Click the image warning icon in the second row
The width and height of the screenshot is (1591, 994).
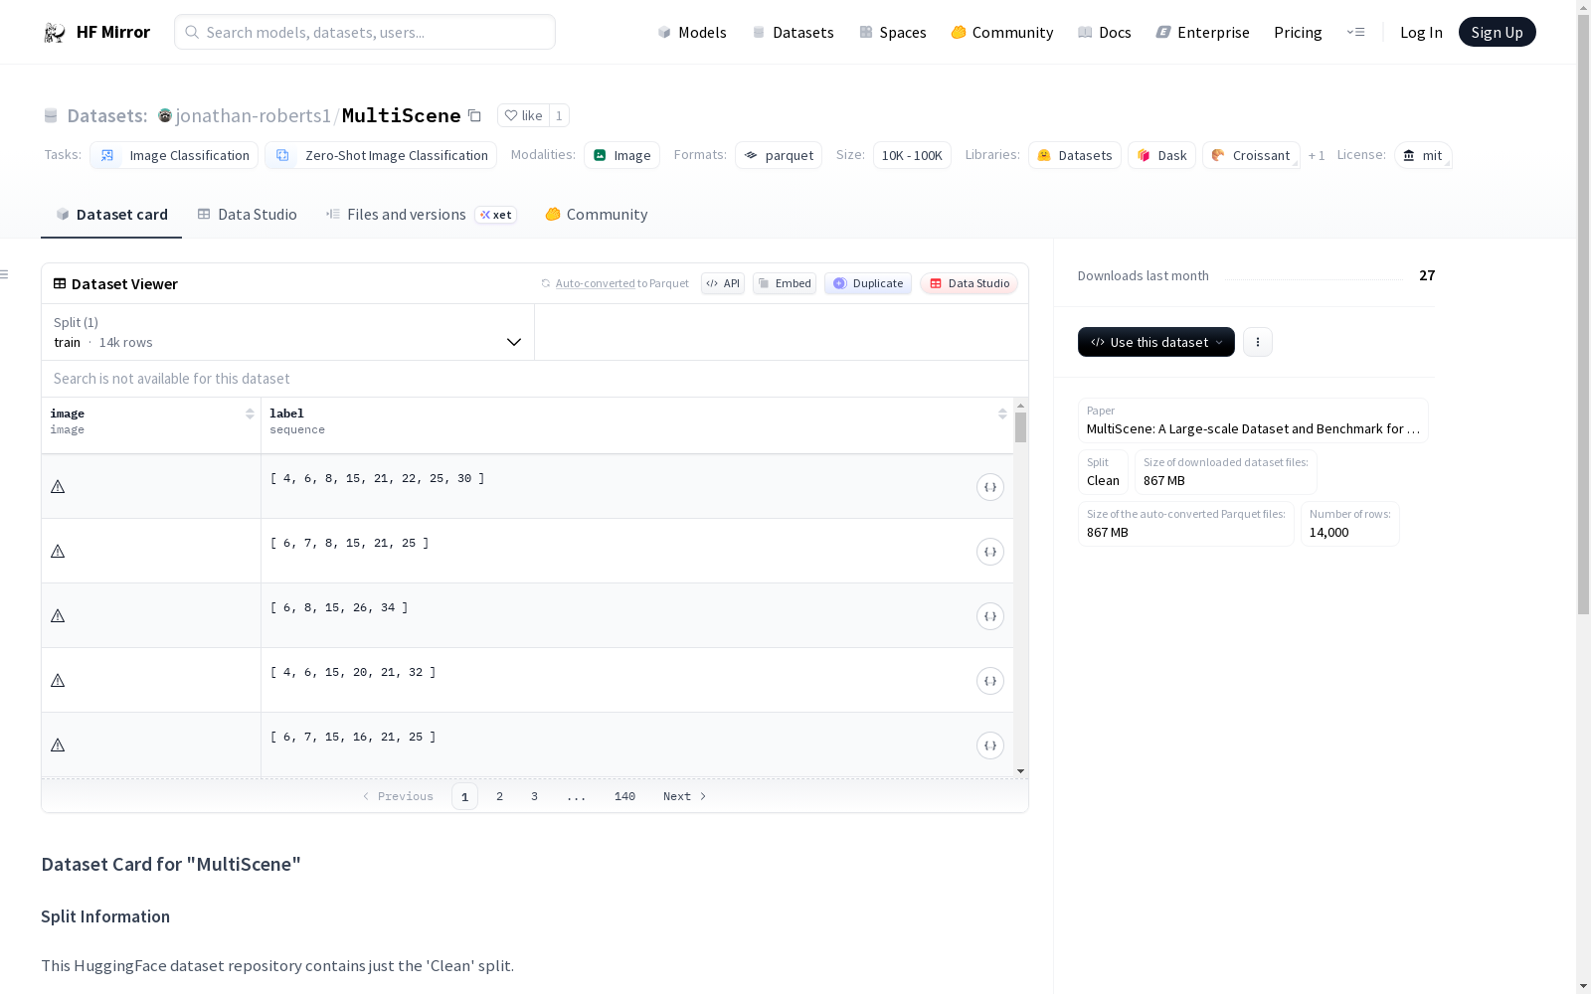coord(58,552)
